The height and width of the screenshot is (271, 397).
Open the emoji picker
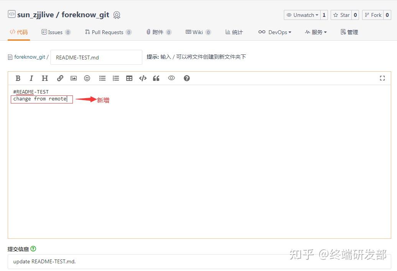pyautogui.click(x=87, y=78)
